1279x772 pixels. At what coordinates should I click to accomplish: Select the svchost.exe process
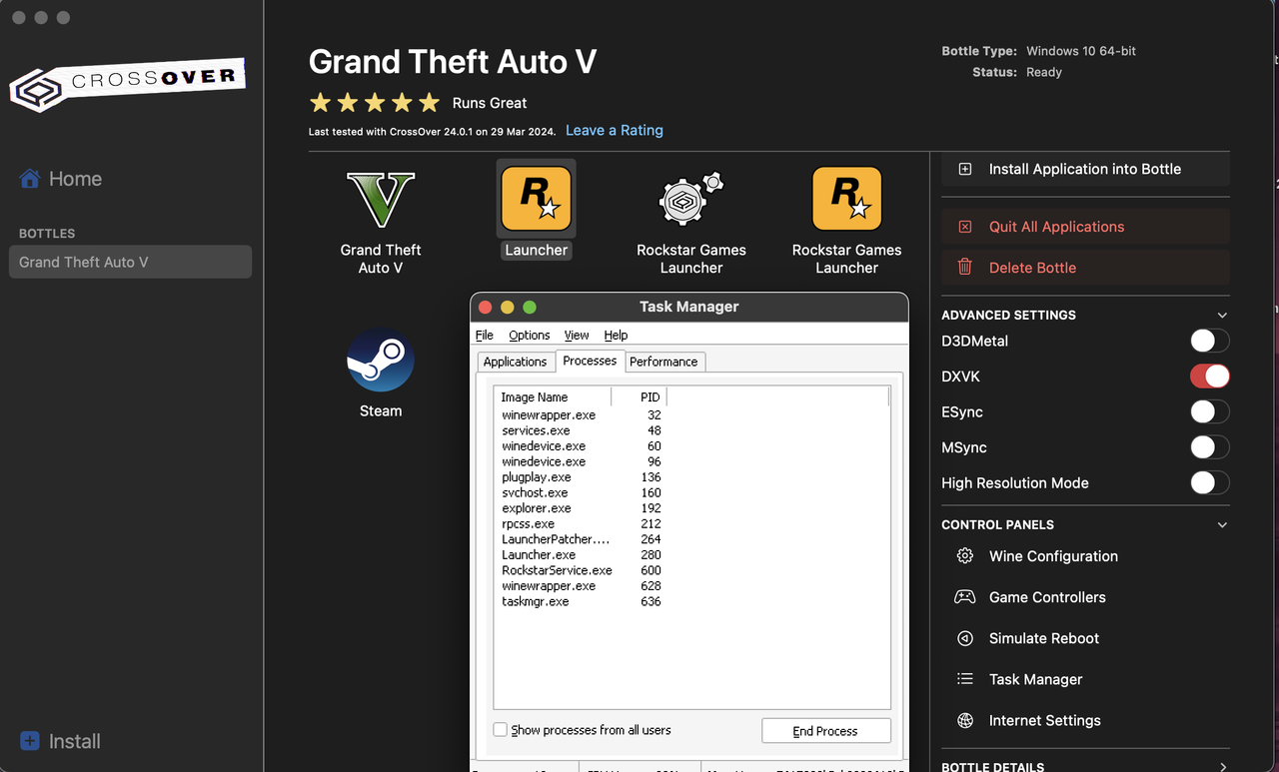pos(582,492)
